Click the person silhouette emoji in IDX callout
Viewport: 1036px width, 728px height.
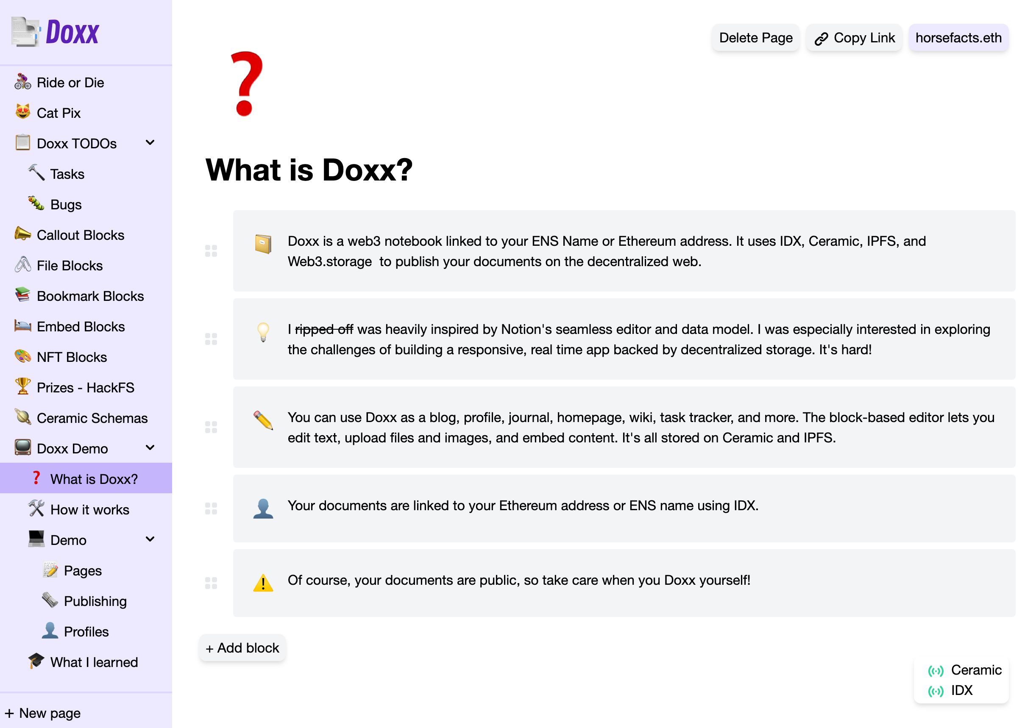(x=263, y=508)
